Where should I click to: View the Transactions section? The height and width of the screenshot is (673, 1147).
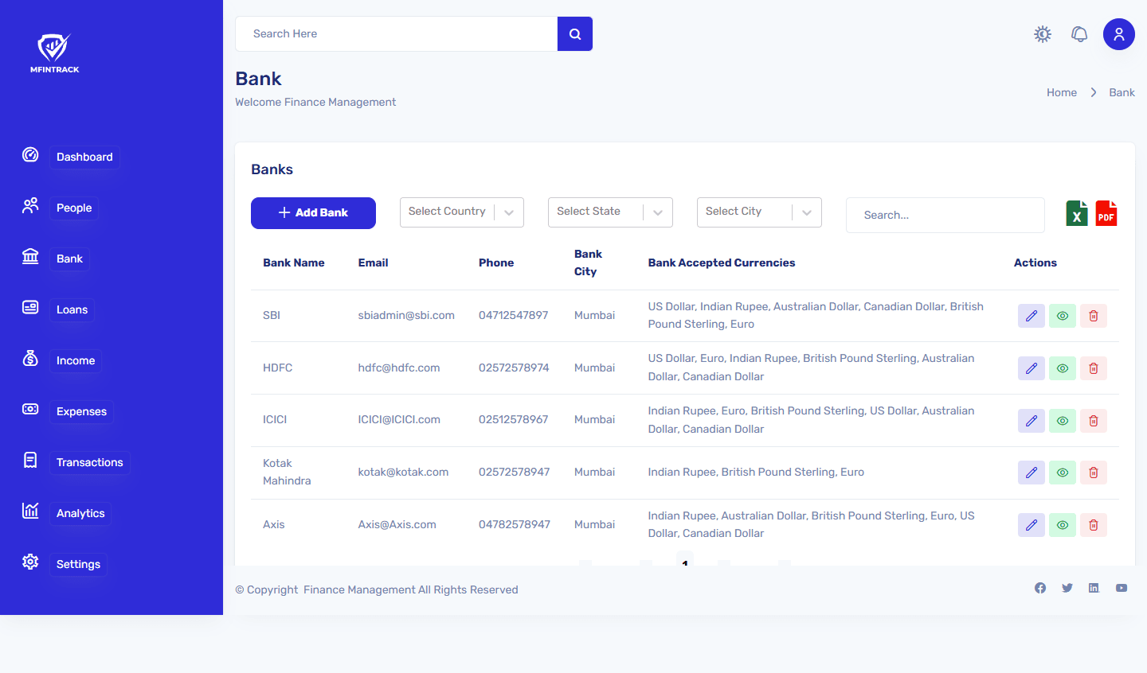[x=89, y=462]
